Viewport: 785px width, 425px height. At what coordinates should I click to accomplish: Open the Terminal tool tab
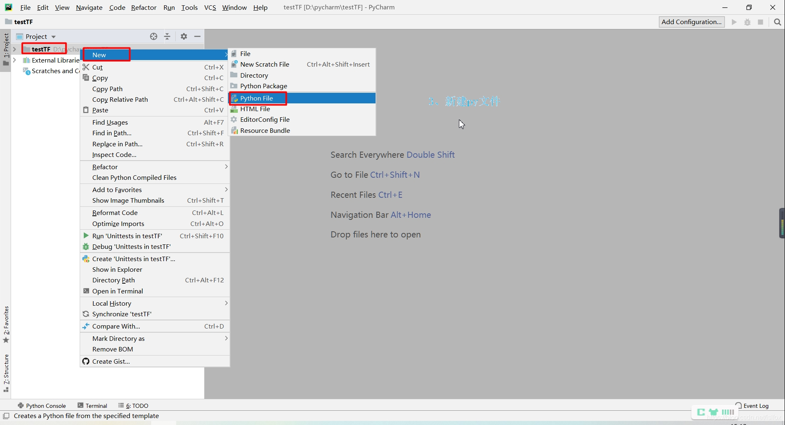pos(92,406)
